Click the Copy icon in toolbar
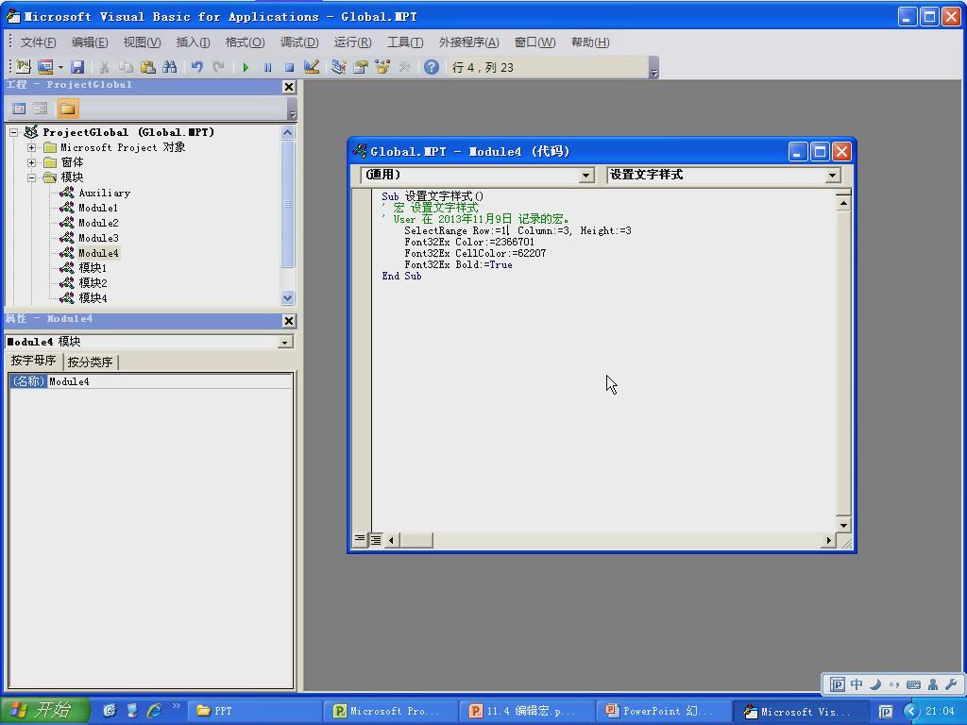The image size is (967, 725). pyautogui.click(x=126, y=67)
